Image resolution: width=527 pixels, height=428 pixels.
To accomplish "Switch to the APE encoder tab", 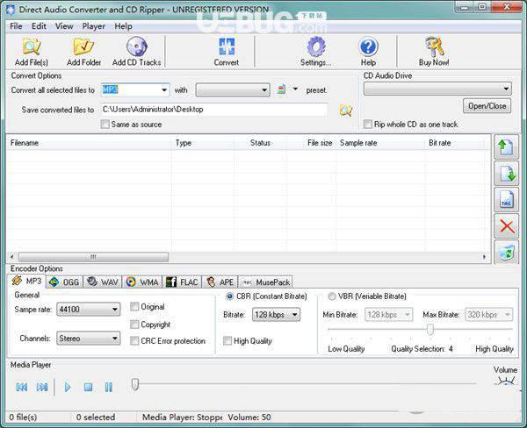I will click(220, 282).
